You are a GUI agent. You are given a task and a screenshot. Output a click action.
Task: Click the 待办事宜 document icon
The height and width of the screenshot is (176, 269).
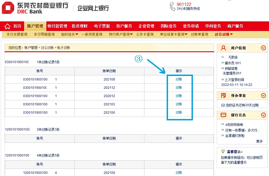tap(223, 95)
